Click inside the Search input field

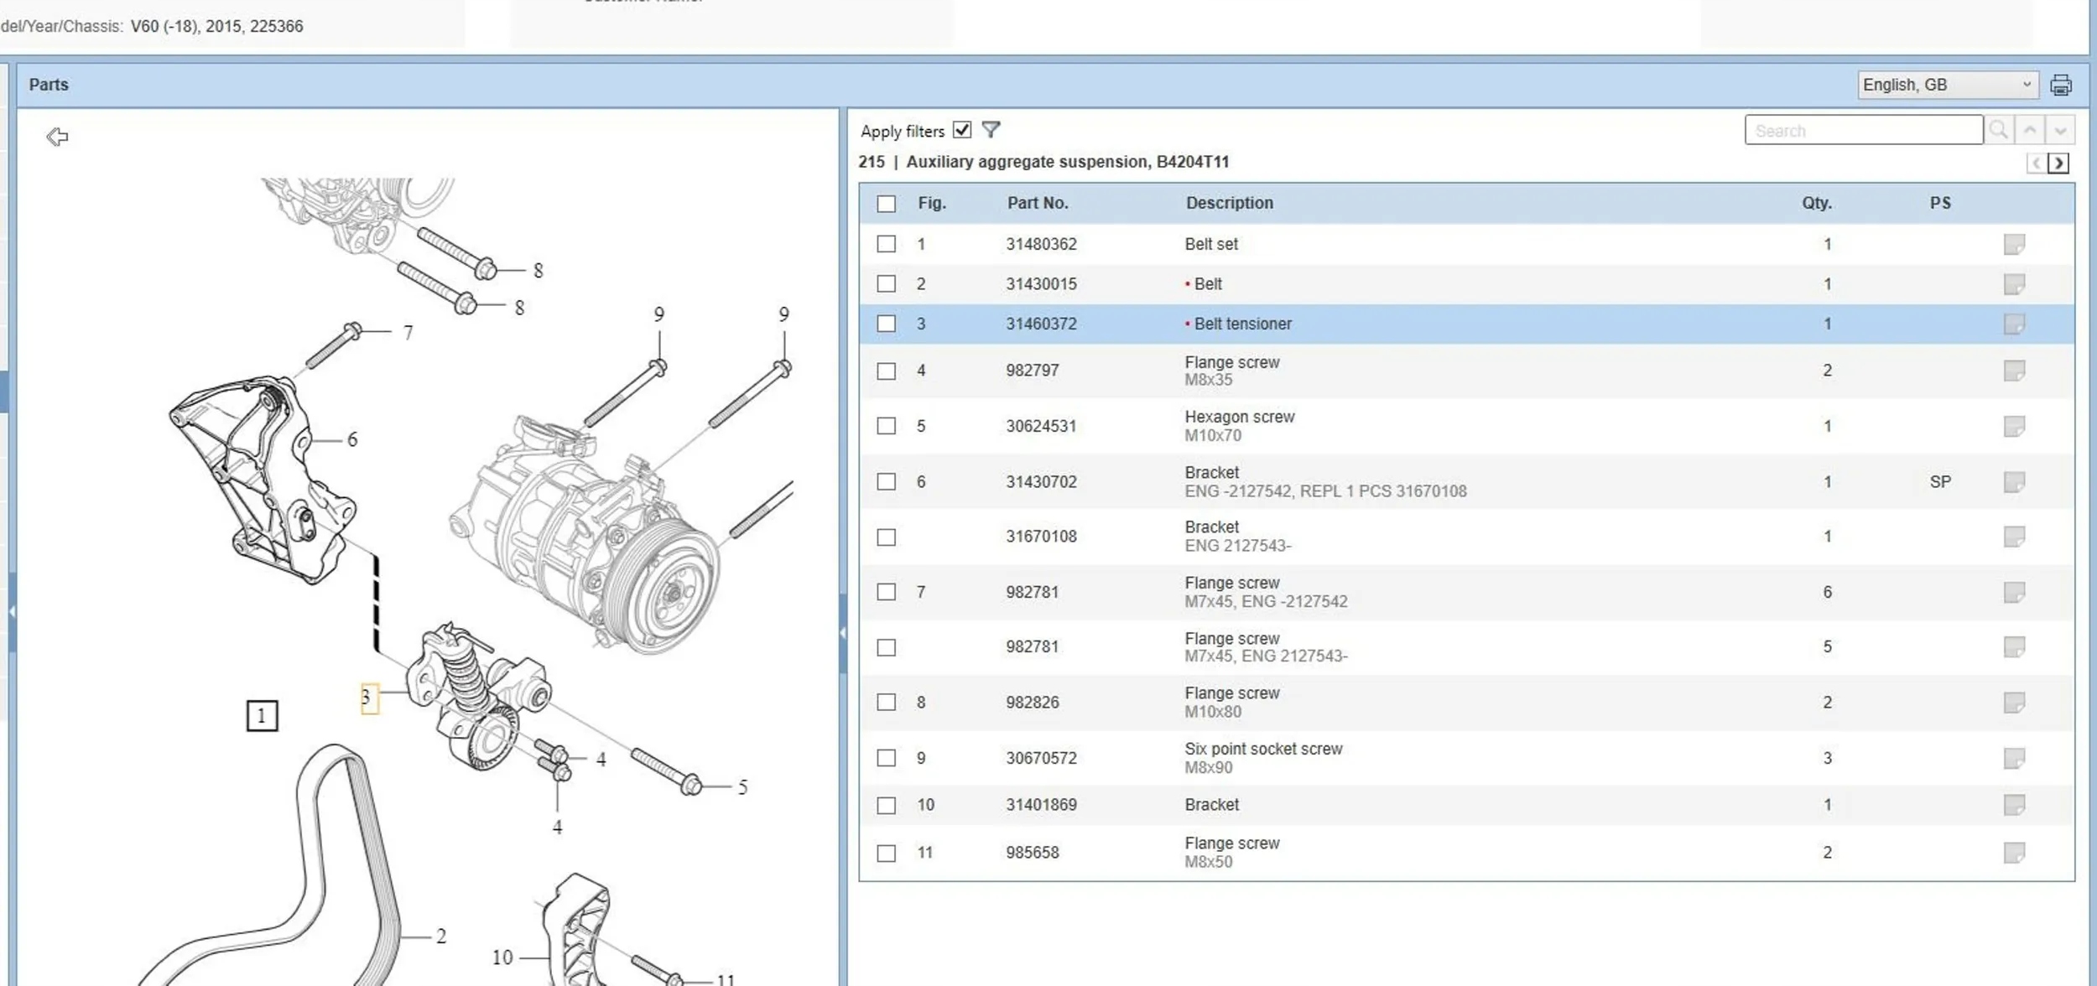point(1862,131)
